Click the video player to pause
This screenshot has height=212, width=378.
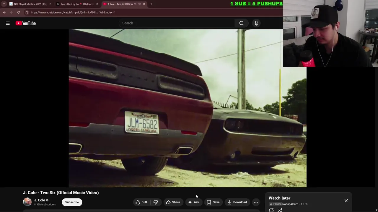click(188, 108)
